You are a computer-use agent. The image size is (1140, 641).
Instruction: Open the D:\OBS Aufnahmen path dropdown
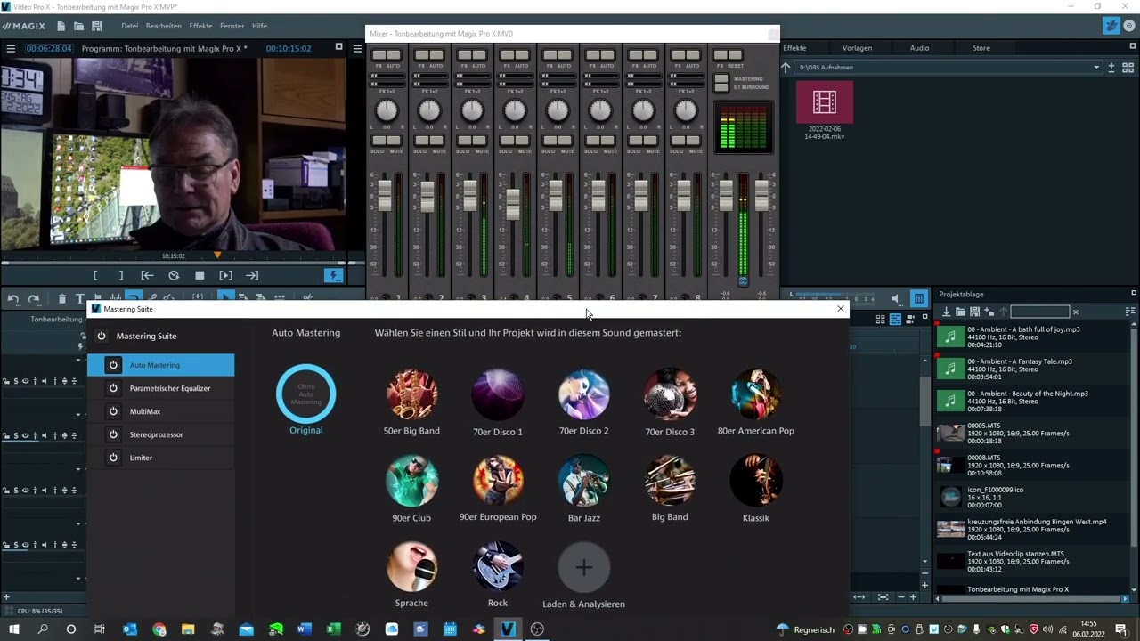coord(1096,68)
